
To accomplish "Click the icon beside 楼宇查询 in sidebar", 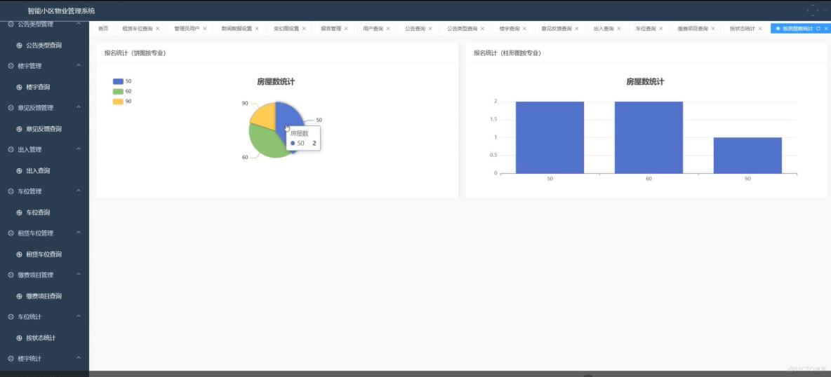I will pos(20,87).
